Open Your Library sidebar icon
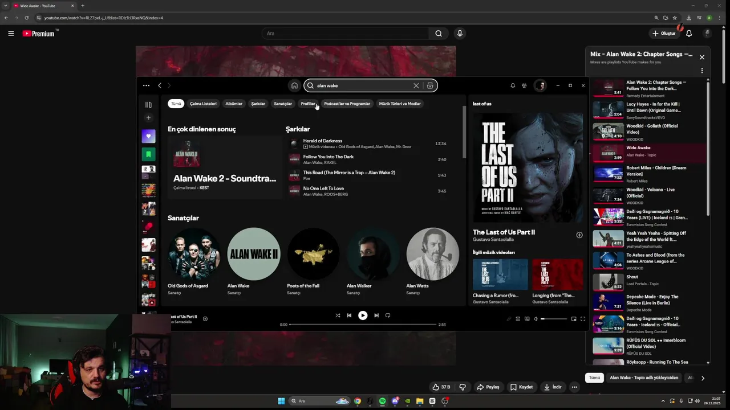Image resolution: width=730 pixels, height=410 pixels. click(148, 105)
